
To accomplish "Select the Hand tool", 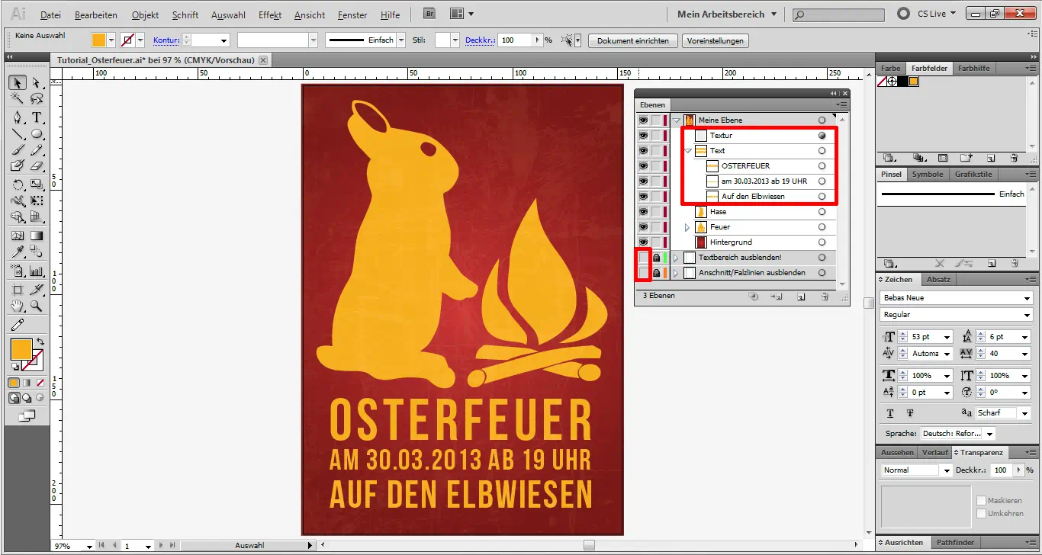I will (17, 306).
